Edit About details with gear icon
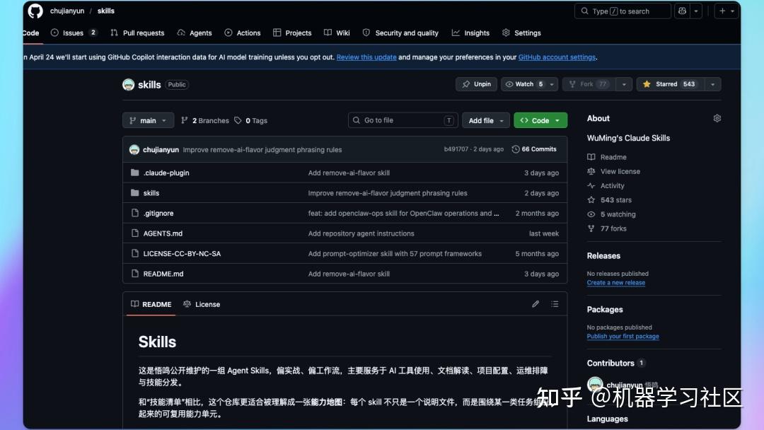The image size is (764, 430). coord(717,118)
